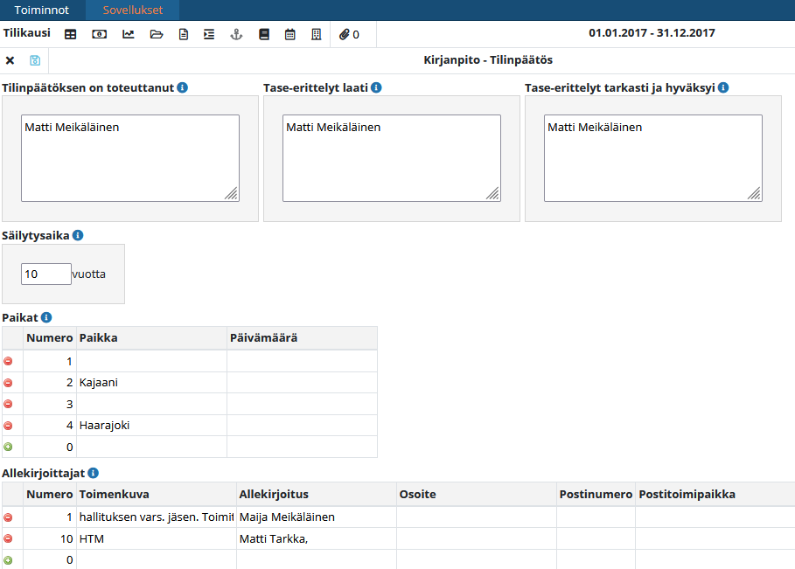Close the Tilinpäätös form with X icon
Viewport: 795px width, 569px height.
point(10,60)
